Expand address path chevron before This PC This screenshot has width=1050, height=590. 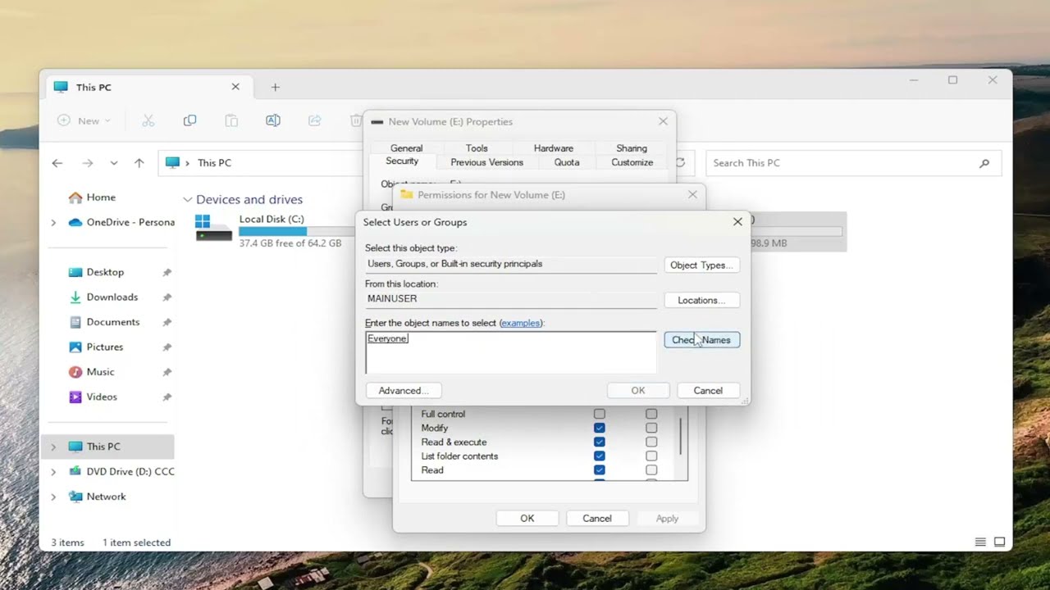pos(187,163)
